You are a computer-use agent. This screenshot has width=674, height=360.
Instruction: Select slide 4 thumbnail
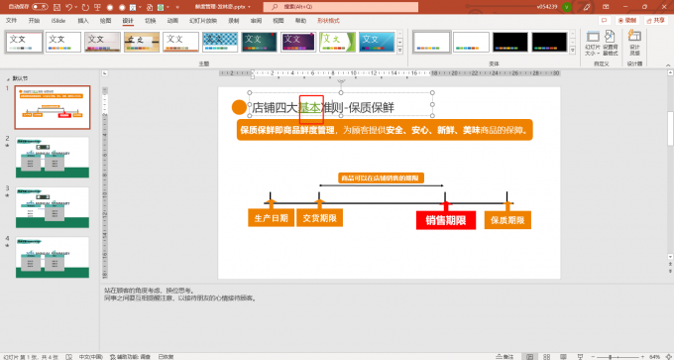coord(53,257)
